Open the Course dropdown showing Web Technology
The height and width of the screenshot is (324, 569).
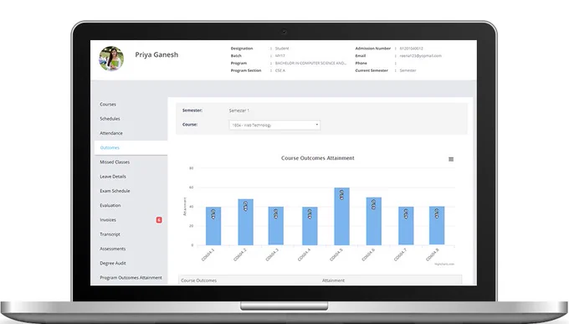click(x=274, y=125)
